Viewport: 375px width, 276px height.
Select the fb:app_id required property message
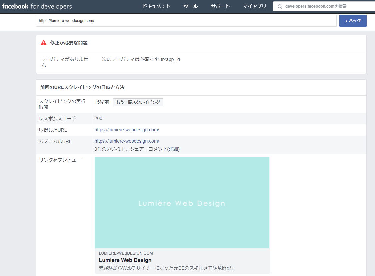tap(141, 59)
